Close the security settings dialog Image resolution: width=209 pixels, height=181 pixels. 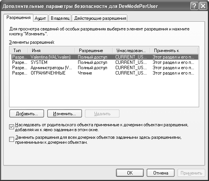(x=203, y=6)
